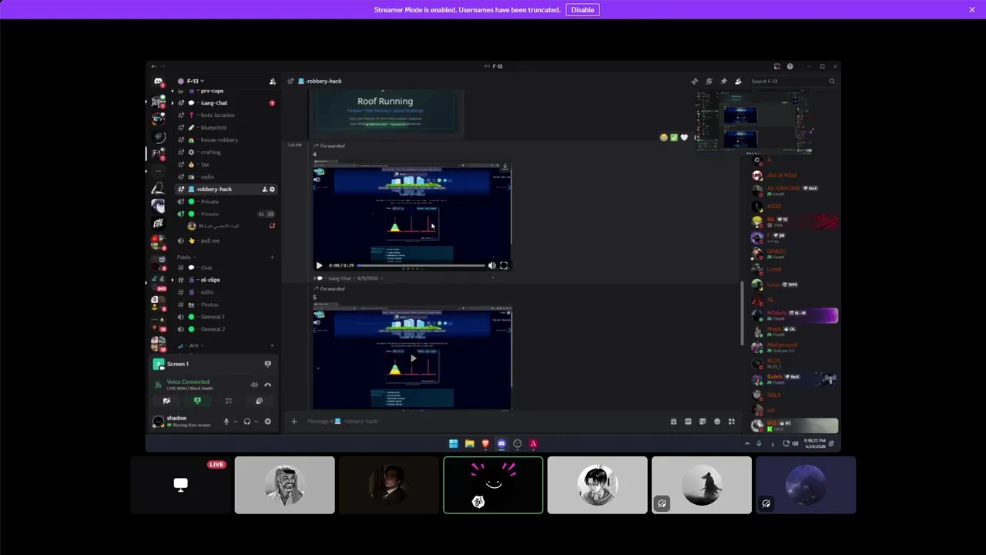The width and height of the screenshot is (986, 555).
Task: Open the Gang-chat text channel
Action: tap(227, 103)
